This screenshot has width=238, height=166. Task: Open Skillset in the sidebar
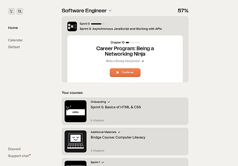point(14,47)
